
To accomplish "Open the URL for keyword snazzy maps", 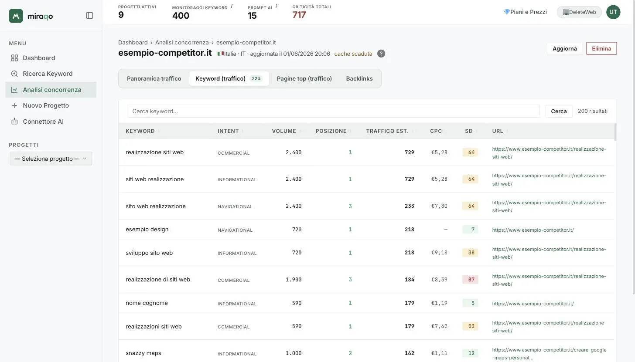I will pyautogui.click(x=549, y=354).
